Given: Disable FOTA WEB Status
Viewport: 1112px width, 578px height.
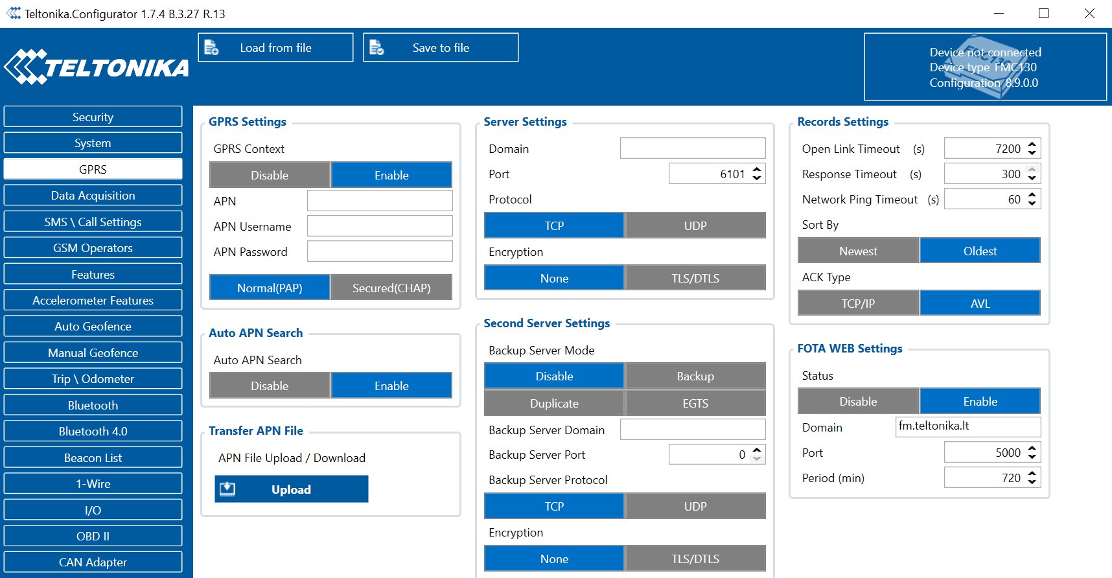Looking at the screenshot, I should click(x=858, y=401).
